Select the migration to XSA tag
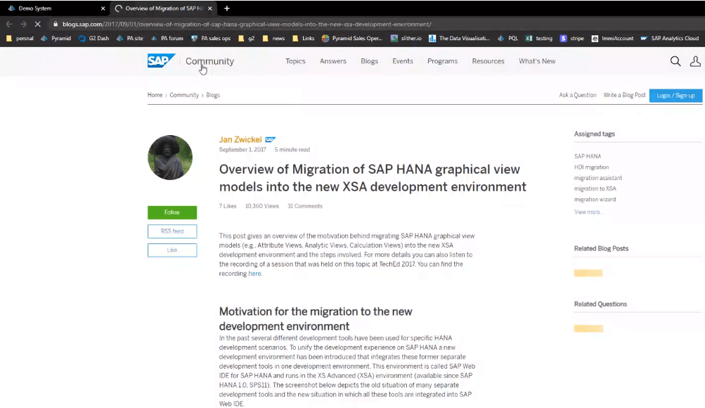The width and height of the screenshot is (705, 408). [595, 189]
